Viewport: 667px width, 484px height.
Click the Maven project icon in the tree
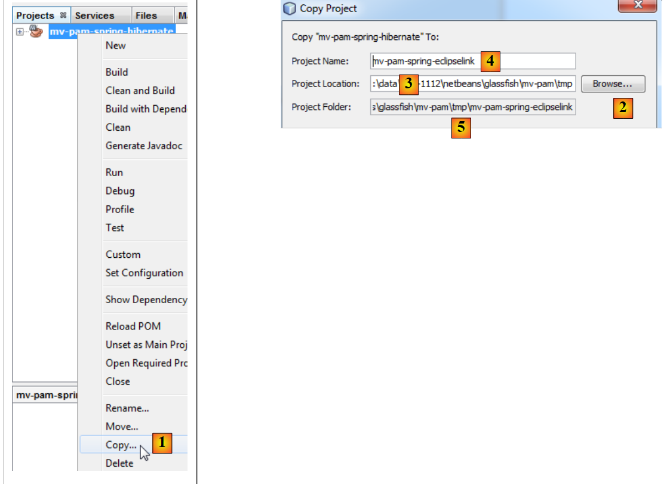point(36,32)
